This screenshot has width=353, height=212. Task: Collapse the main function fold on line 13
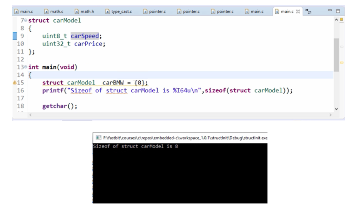[x=26, y=67]
